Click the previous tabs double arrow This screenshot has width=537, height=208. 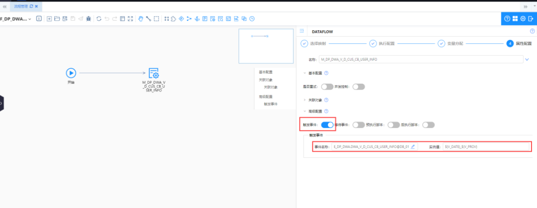pyautogui.click(x=5, y=6)
